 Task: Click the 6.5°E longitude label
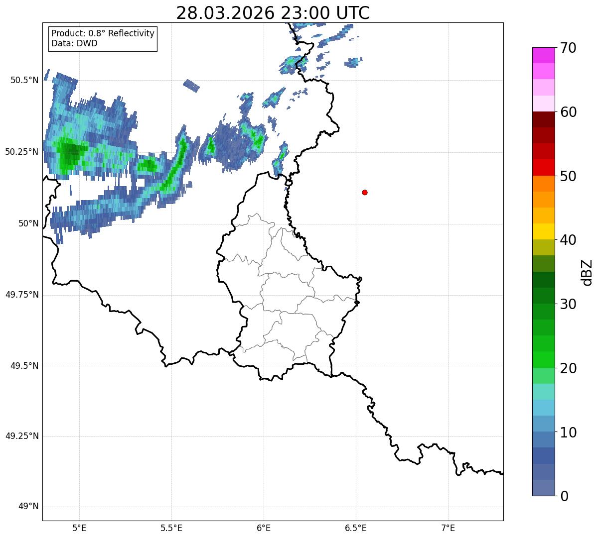356,528
